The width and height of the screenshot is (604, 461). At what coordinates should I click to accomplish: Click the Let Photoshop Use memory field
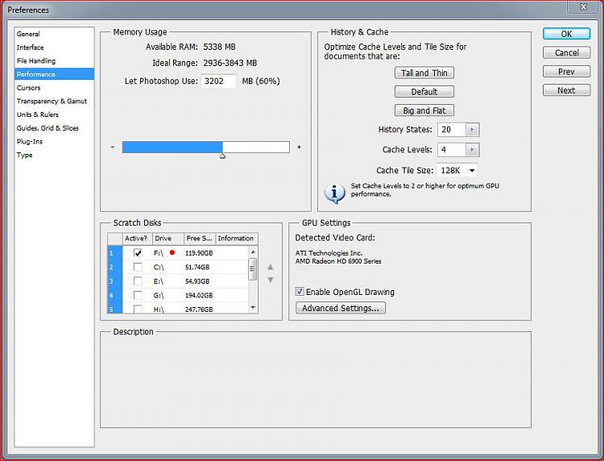pyautogui.click(x=218, y=81)
